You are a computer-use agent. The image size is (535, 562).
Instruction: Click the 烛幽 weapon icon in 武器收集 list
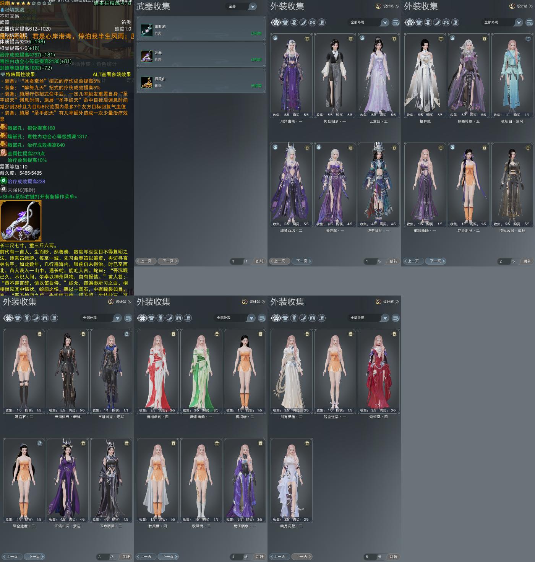(147, 56)
